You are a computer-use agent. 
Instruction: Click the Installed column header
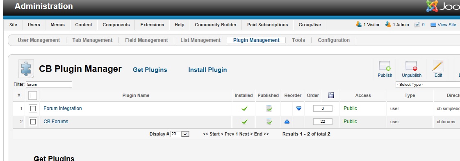pyautogui.click(x=244, y=95)
